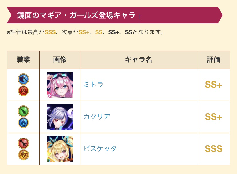
Task: Click the 鏡面のマギア・ガールズ登場キャラ heading banner
Action: pos(115,15)
